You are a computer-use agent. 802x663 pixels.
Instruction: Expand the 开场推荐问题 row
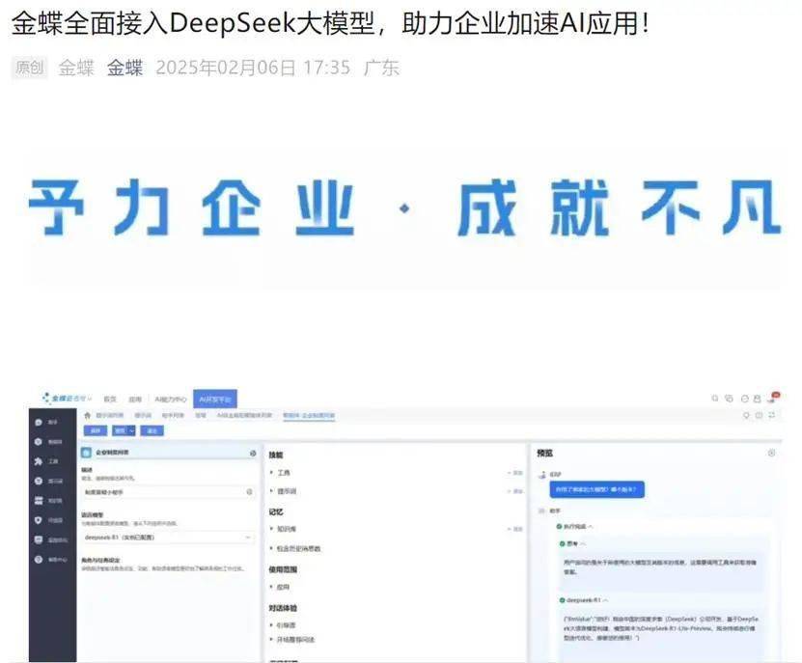[292, 640]
